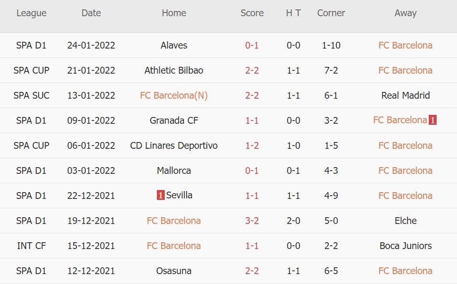
Task: Open the Alaves team link
Action: click(x=174, y=45)
